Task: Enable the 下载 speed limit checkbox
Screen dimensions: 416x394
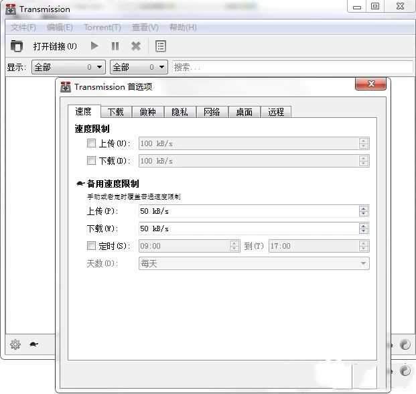Action: [92, 161]
